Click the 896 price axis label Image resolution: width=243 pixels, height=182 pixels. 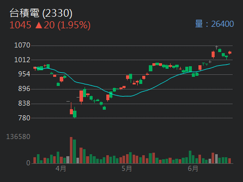24,88
